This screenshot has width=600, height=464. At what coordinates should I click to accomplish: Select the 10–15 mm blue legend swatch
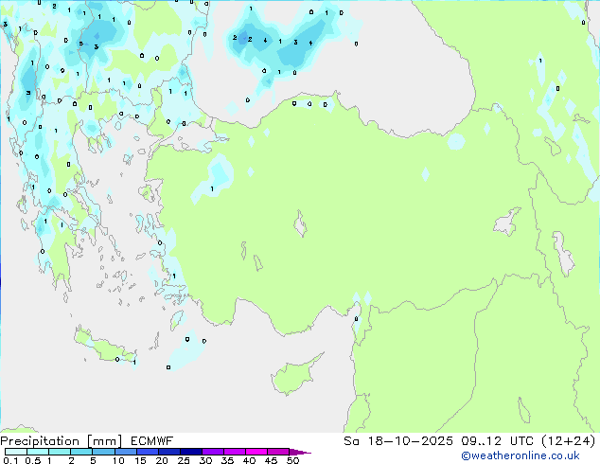(125, 452)
